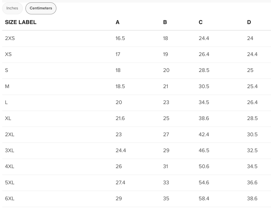This screenshot has width=271, height=210.
Task: Click the column C header
Action: 201,22
